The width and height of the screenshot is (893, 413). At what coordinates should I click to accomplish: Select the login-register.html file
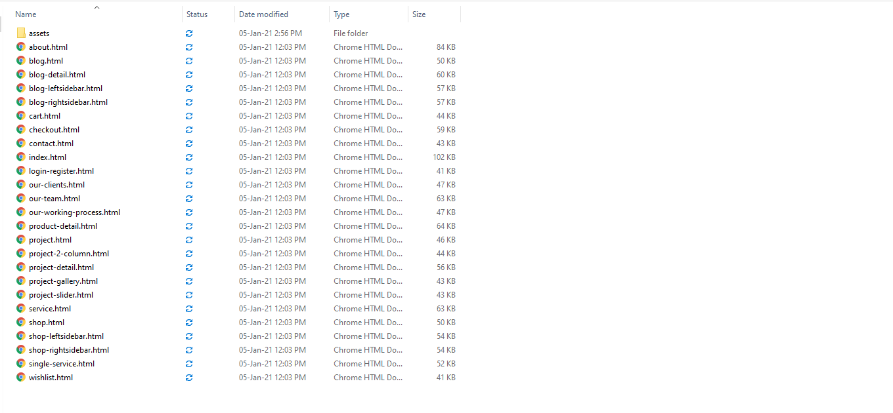[x=61, y=171]
